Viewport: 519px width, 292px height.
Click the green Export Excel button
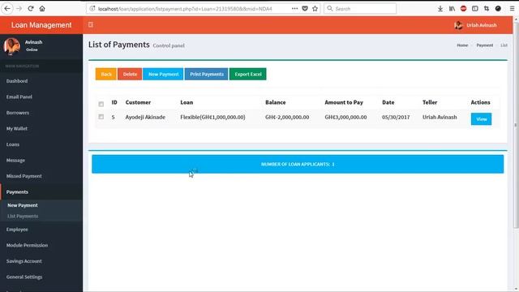click(248, 74)
